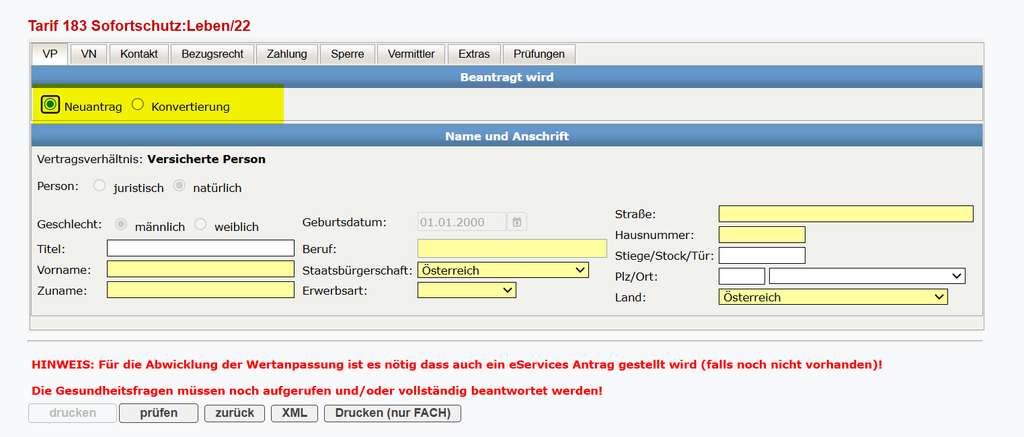The image size is (1024, 437).
Task: Choose weiblich as Geschlecht
Action: click(200, 225)
